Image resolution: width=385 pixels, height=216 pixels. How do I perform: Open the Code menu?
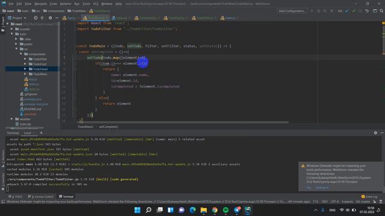pos(54,4)
